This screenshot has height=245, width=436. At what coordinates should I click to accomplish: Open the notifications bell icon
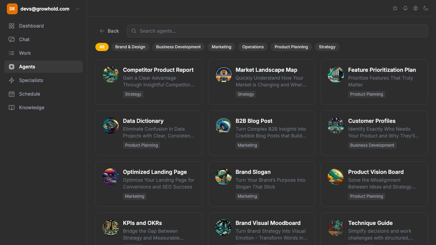405,8
